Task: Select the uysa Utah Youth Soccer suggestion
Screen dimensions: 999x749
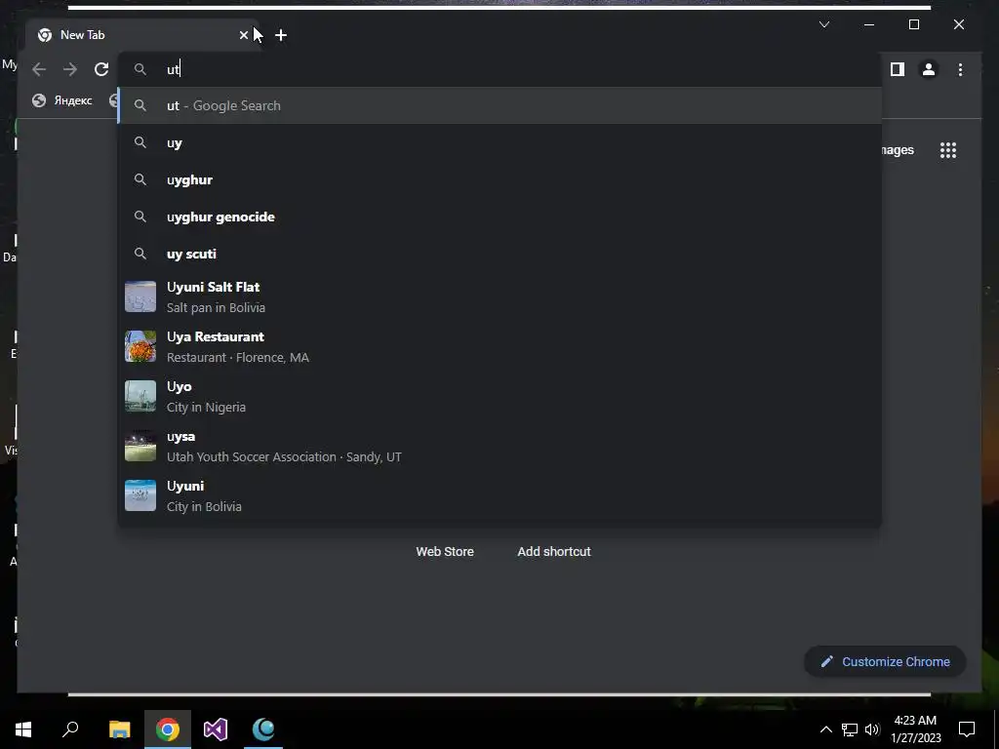Action: point(499,446)
